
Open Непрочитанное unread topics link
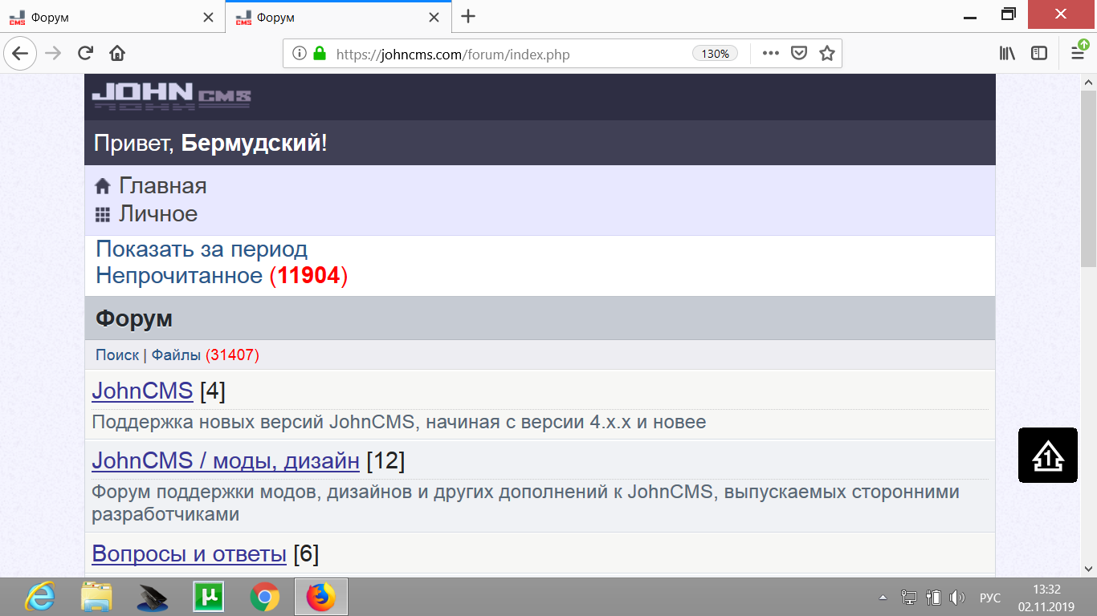tap(179, 276)
